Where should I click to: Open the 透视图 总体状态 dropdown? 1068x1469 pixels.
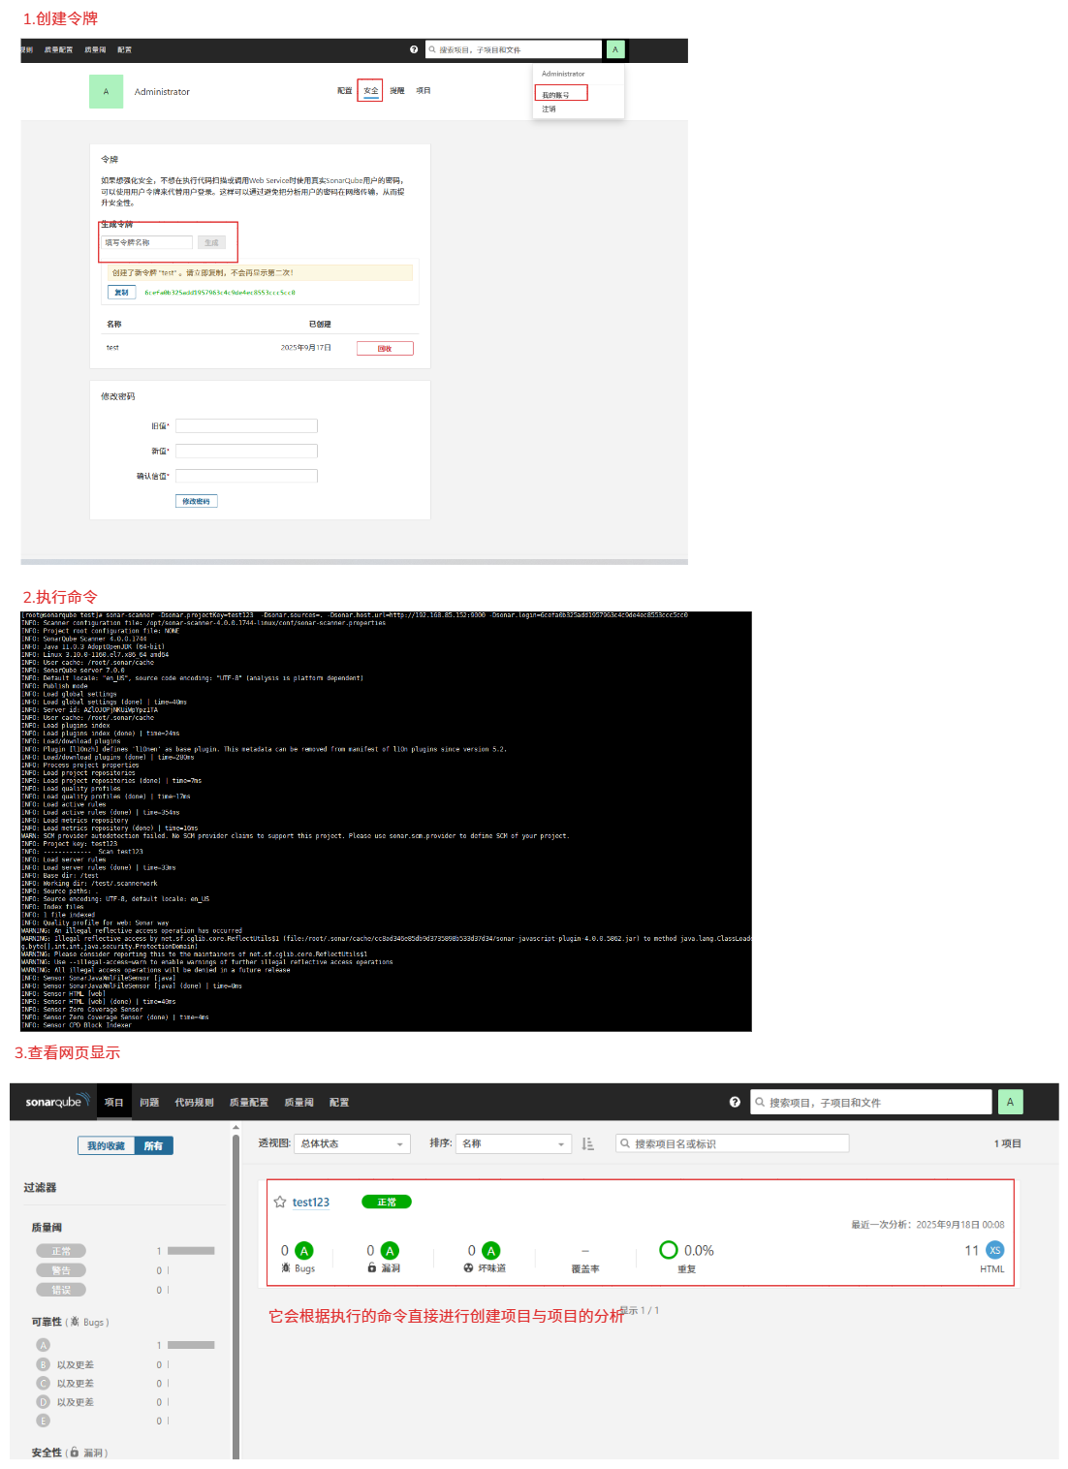tap(352, 1143)
